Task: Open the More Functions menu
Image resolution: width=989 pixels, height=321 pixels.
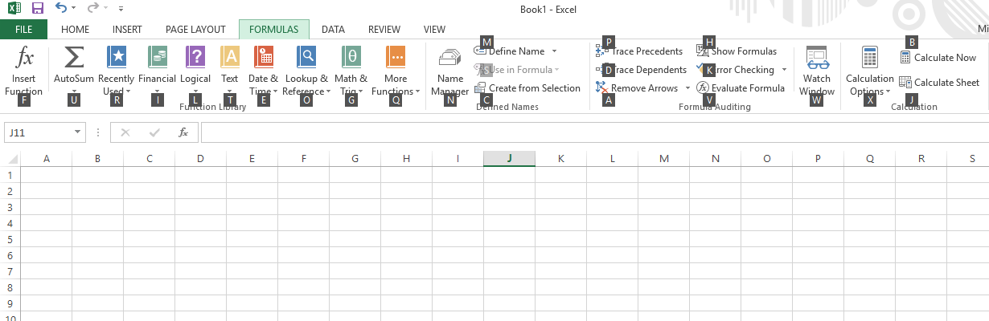Action: point(396,71)
